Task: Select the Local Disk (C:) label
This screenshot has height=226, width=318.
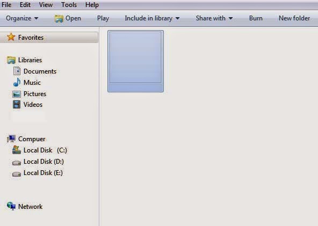Action: click(45, 150)
